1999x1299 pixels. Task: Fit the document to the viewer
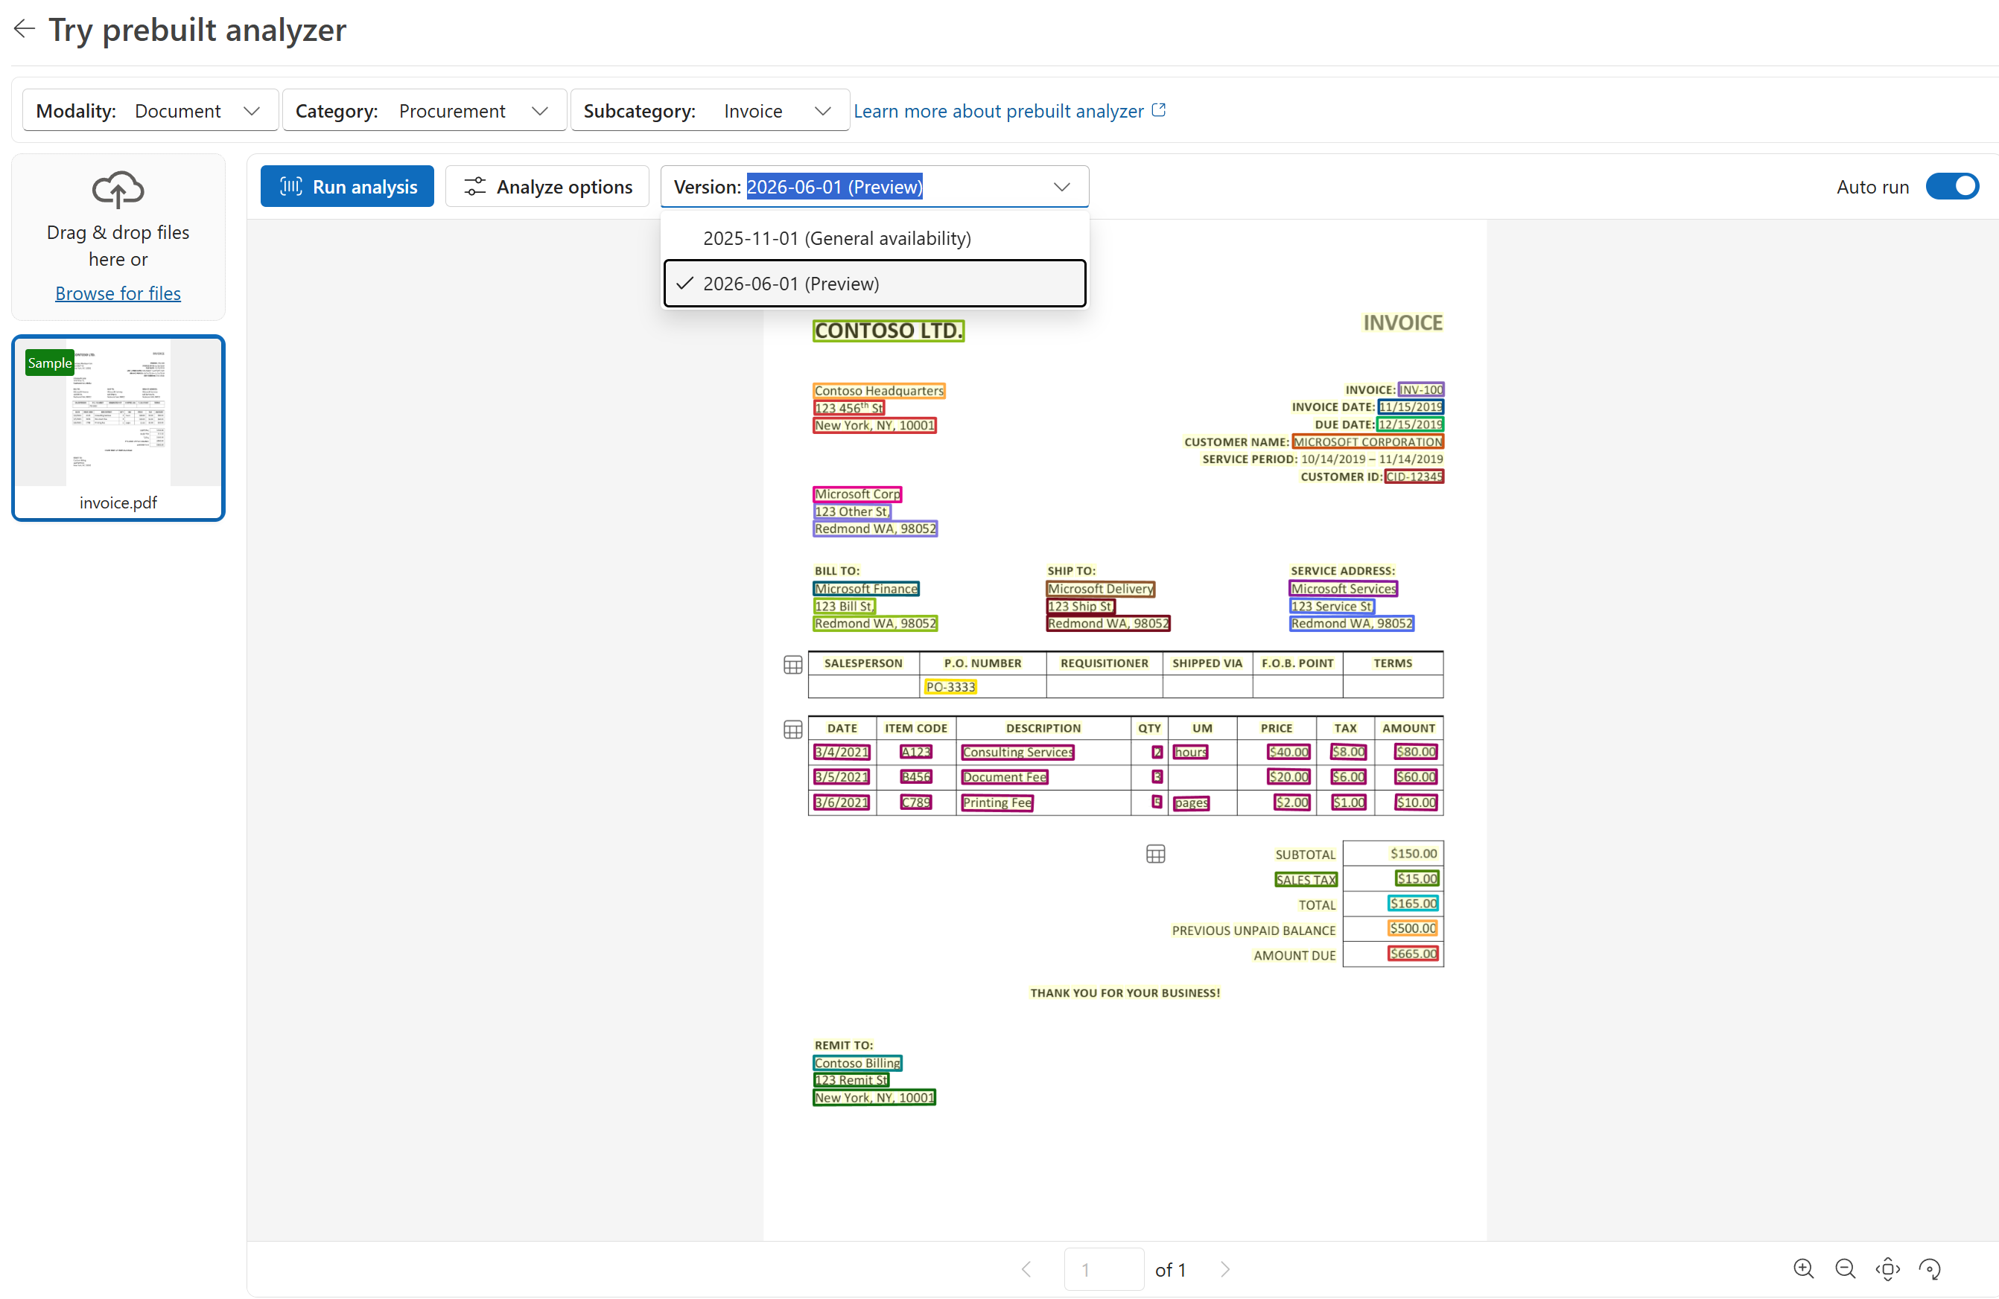pos(1887,1268)
